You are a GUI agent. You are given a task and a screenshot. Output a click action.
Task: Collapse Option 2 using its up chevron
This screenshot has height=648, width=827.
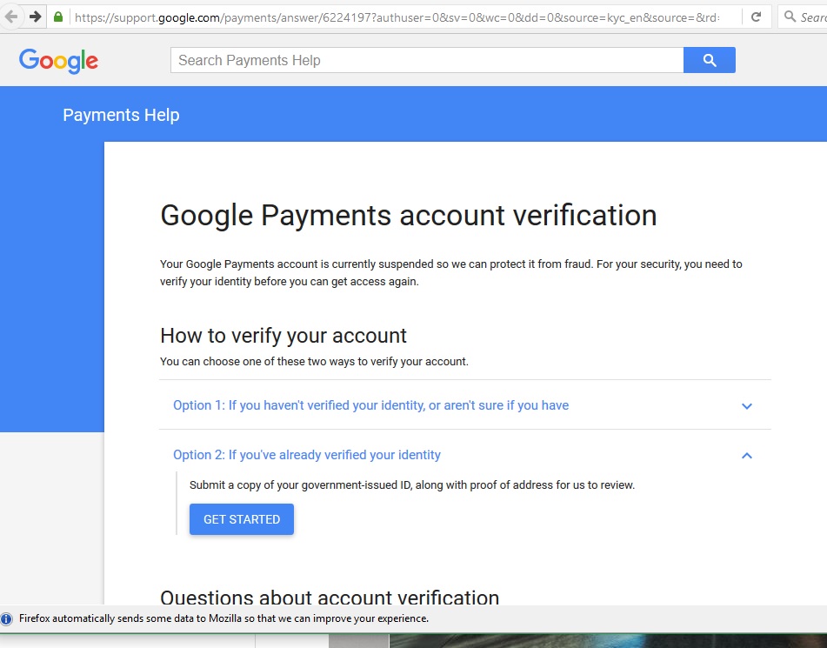click(x=746, y=456)
